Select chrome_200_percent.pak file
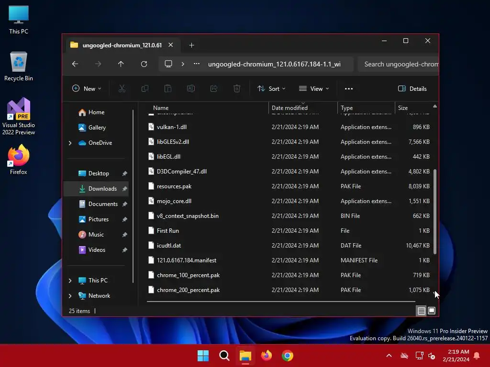 click(290, 290)
